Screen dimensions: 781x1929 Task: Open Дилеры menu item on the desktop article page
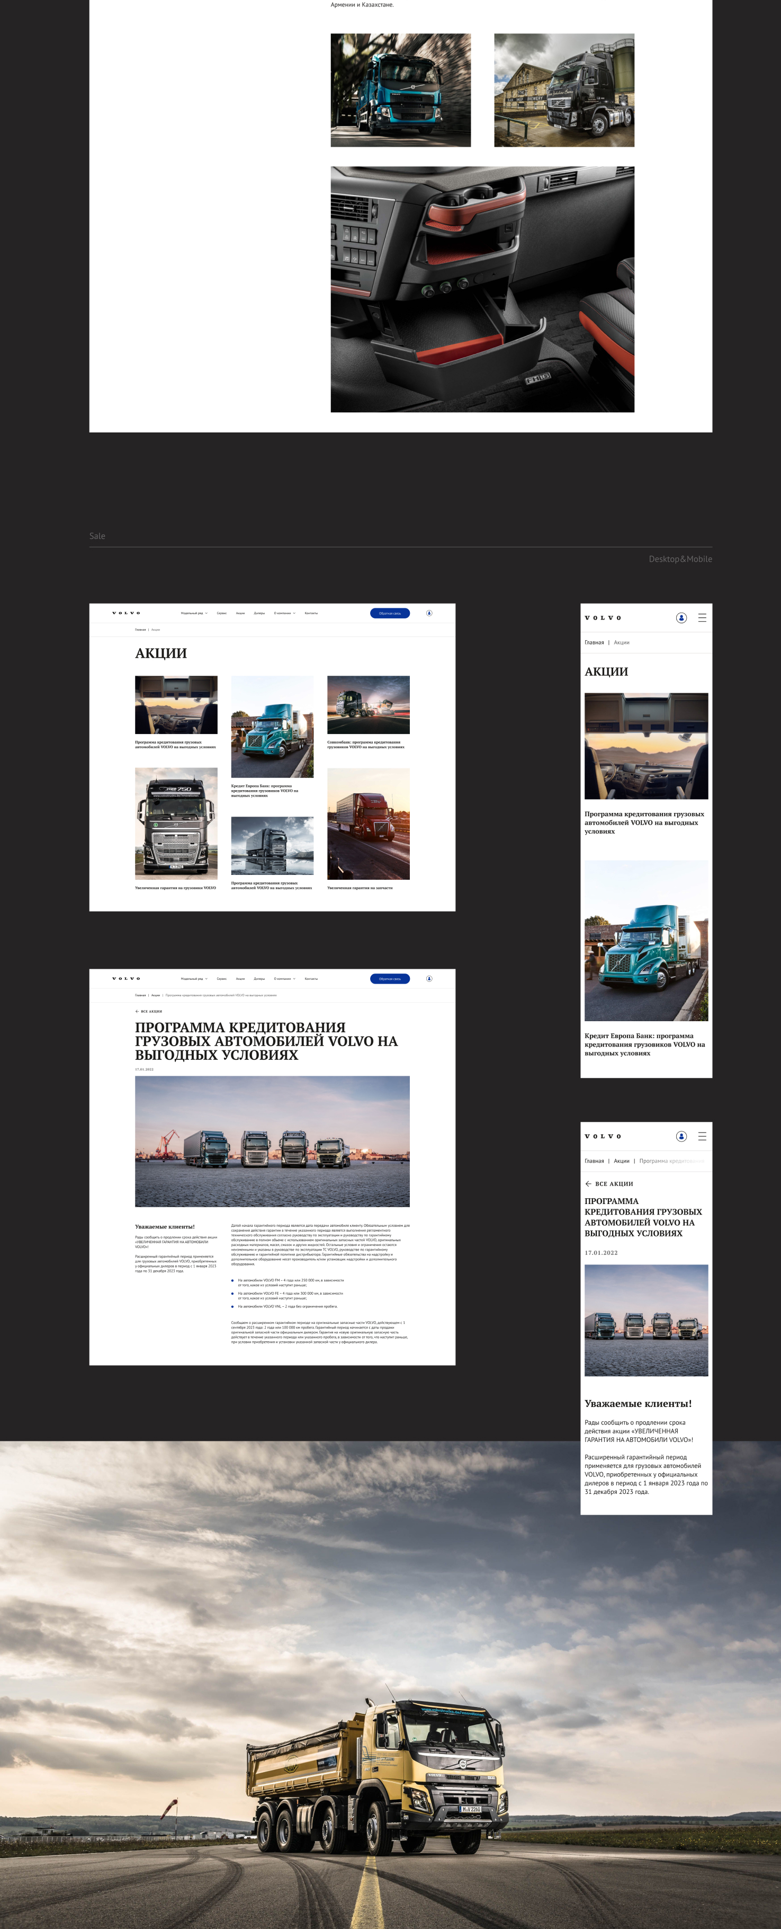pyautogui.click(x=259, y=978)
